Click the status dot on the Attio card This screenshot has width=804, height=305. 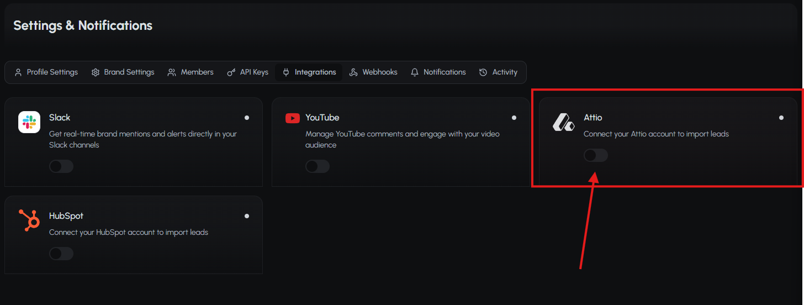pos(781,118)
